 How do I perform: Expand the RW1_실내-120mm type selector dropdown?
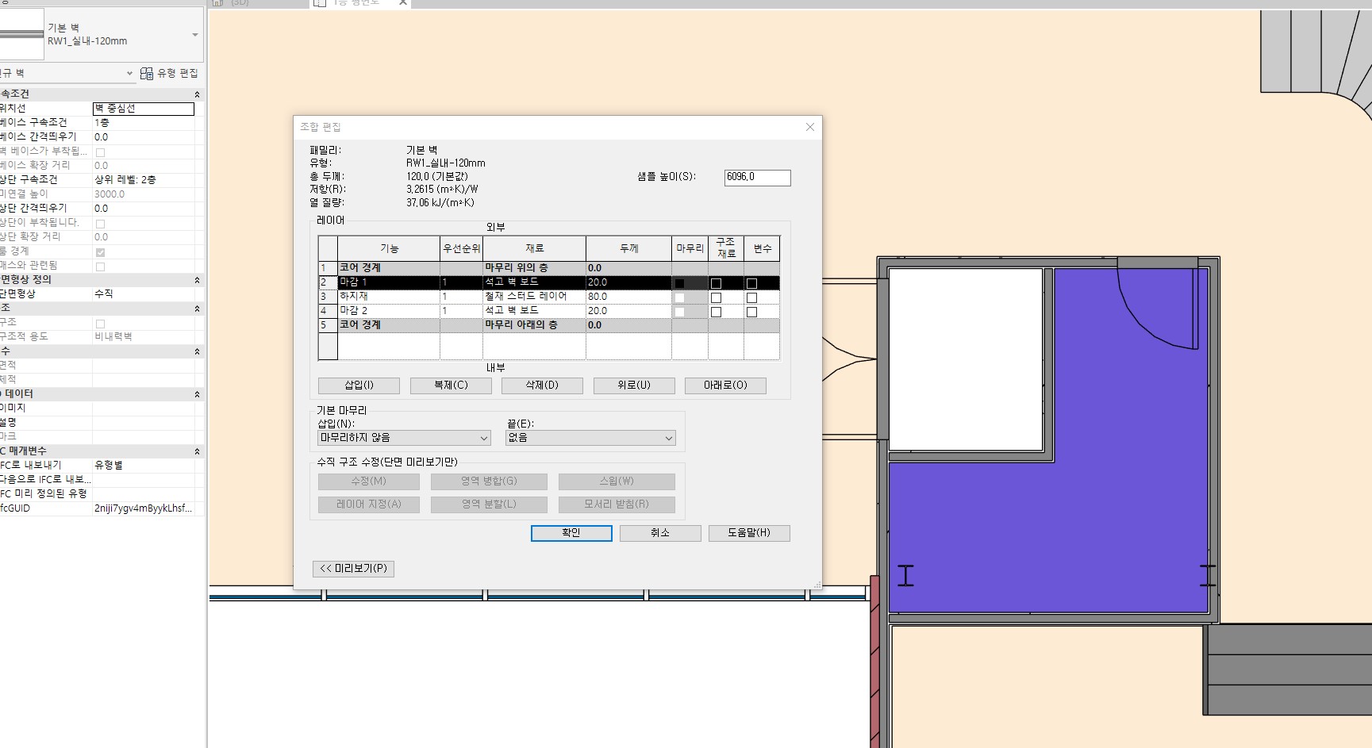(195, 35)
